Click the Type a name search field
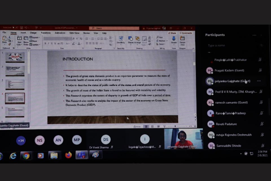The width and height of the screenshot is (271, 181). 234,45
